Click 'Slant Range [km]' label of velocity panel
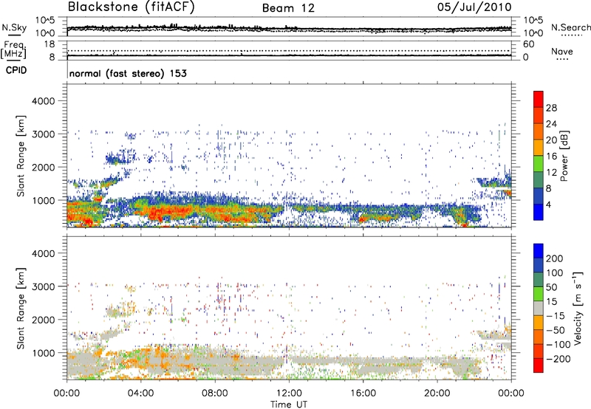Image resolution: width=591 pixels, height=409 pixels. tap(21, 308)
